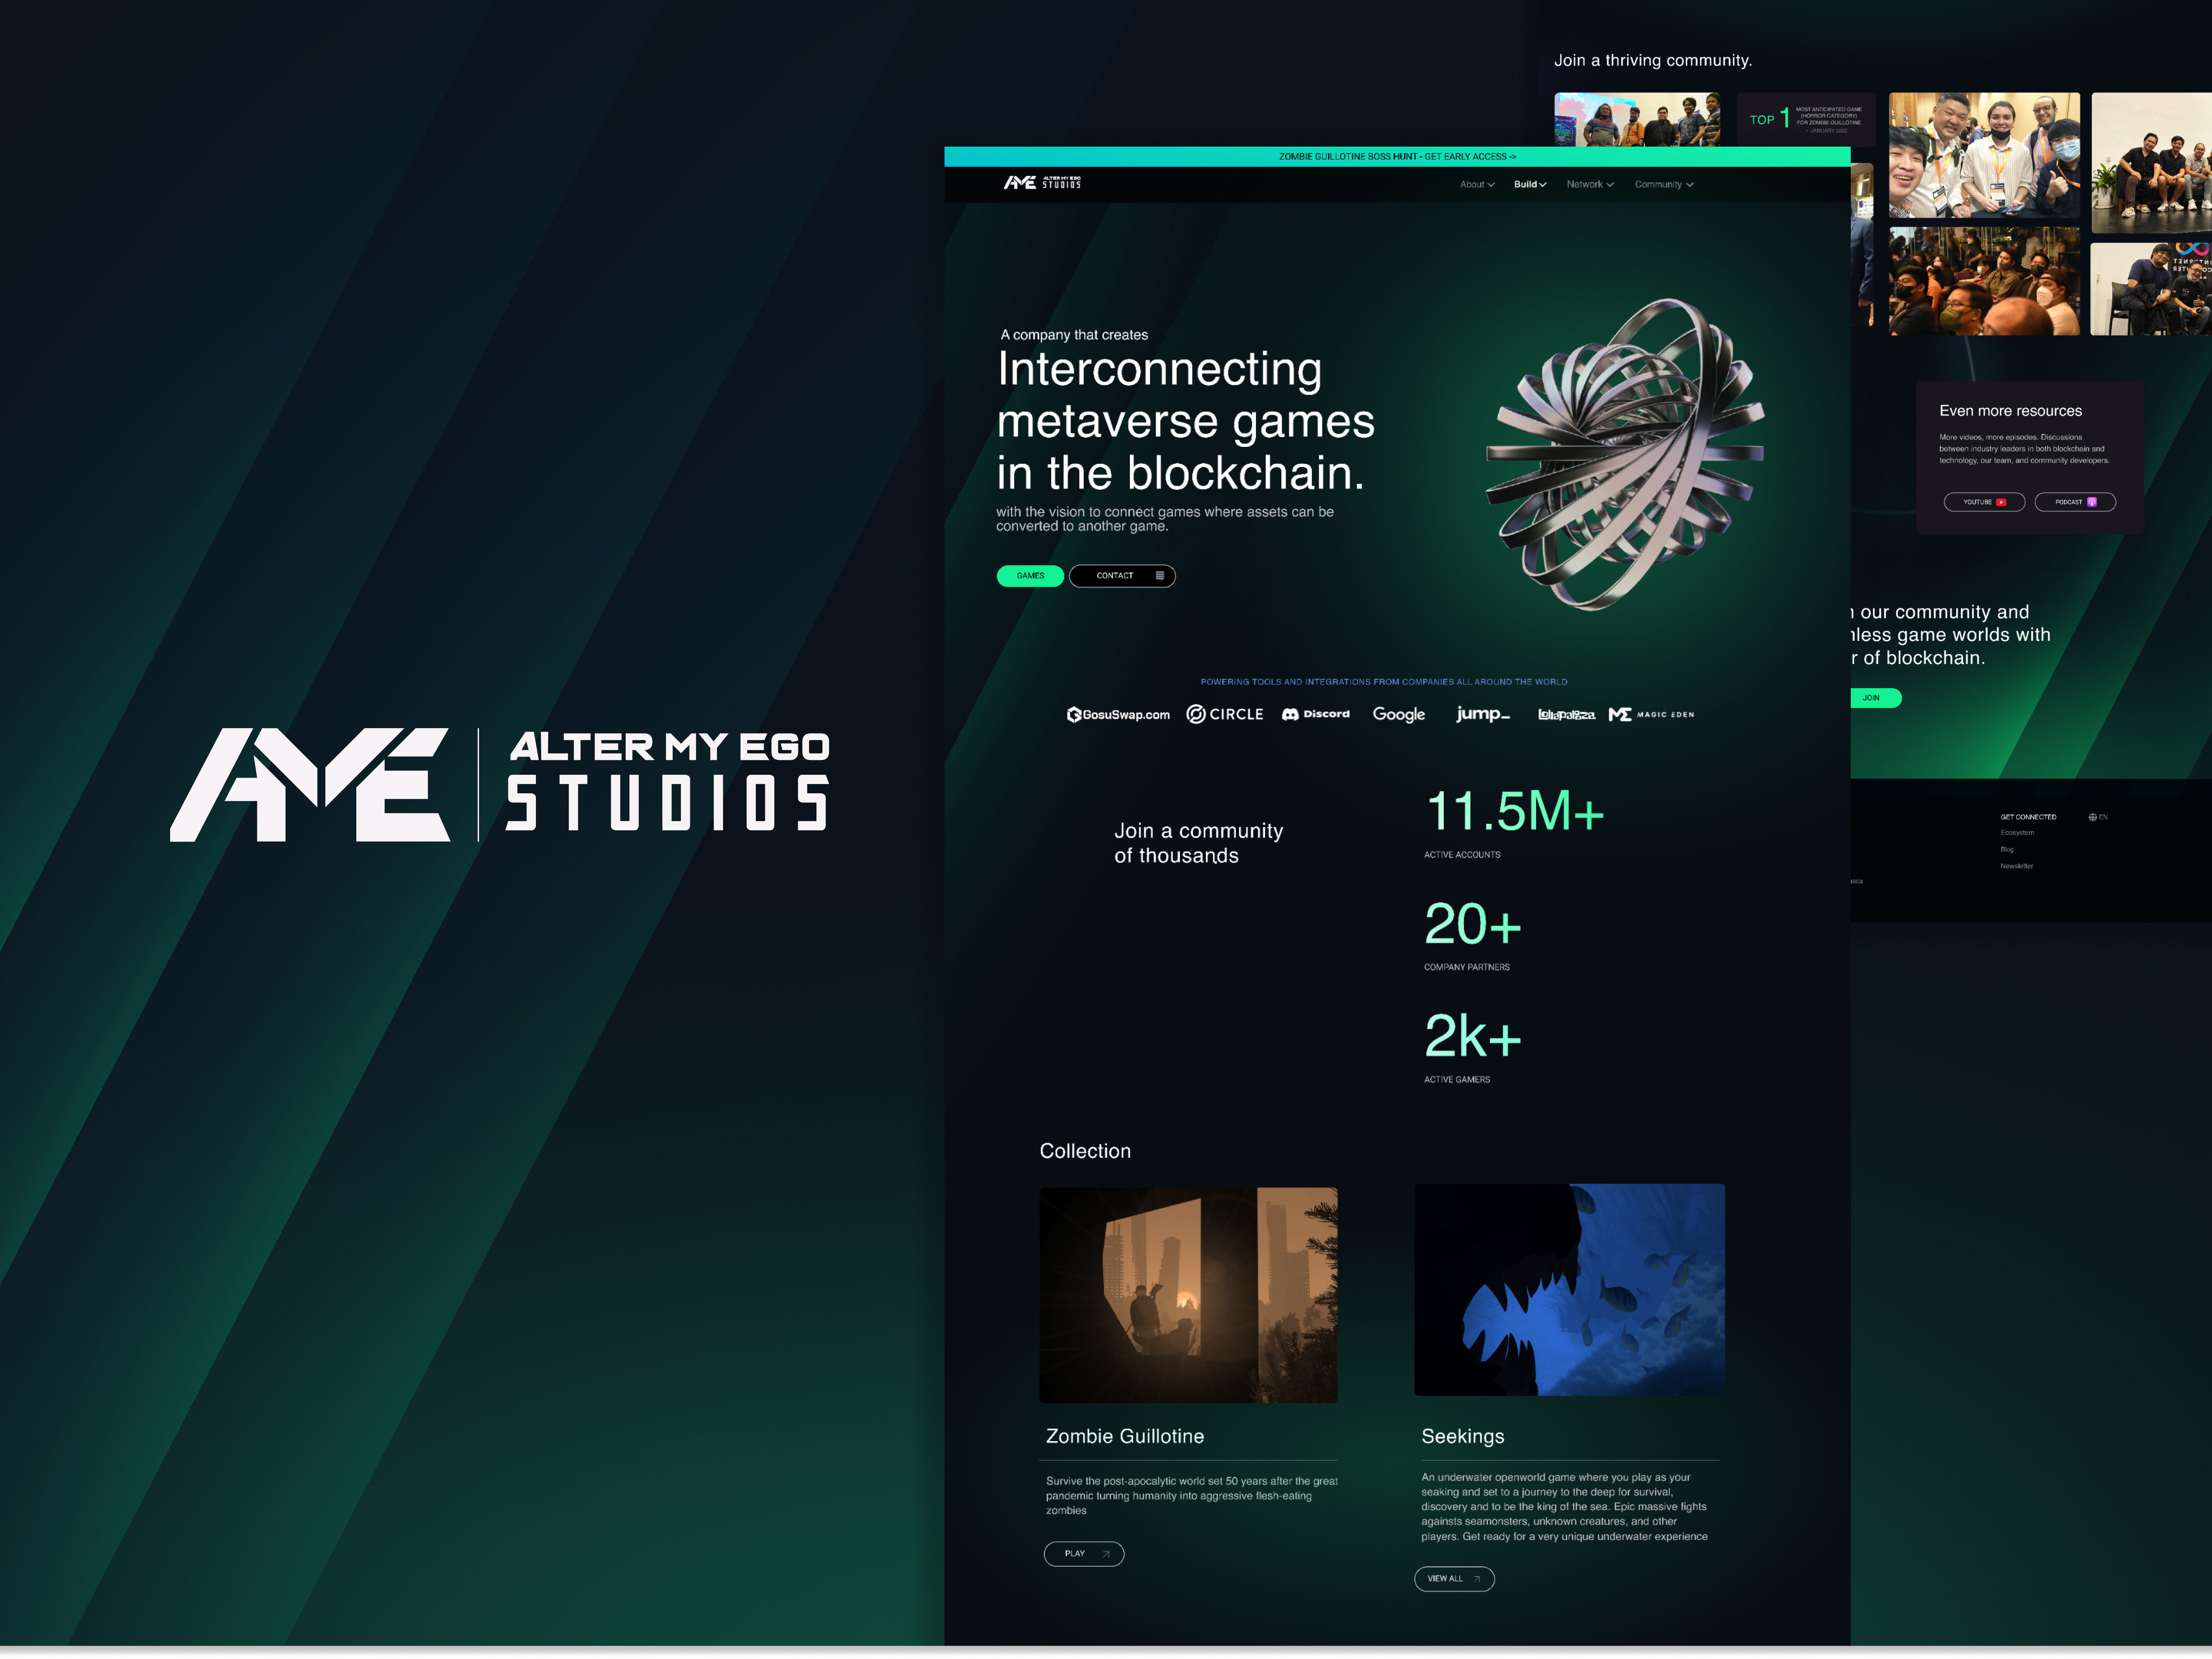Click the Magic Eden partner logo
Image resolution: width=2212 pixels, height=1659 pixels.
[x=1651, y=714]
